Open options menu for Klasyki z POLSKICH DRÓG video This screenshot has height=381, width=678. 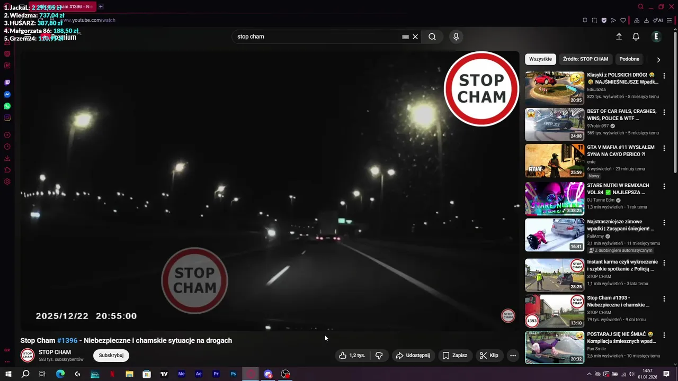(664, 76)
